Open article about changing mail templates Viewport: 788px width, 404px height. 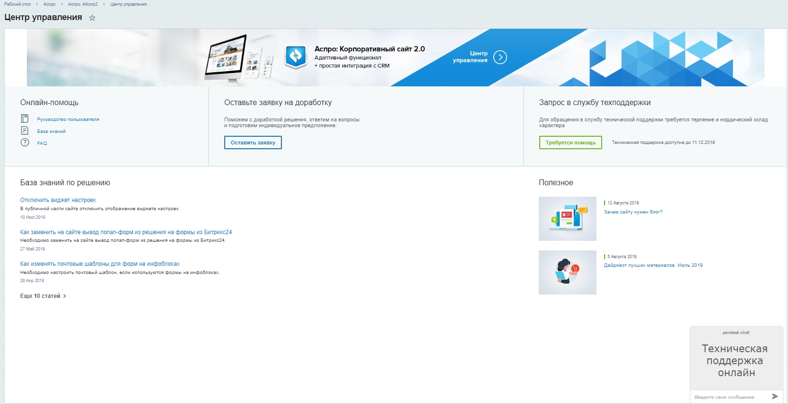pyautogui.click(x=100, y=264)
